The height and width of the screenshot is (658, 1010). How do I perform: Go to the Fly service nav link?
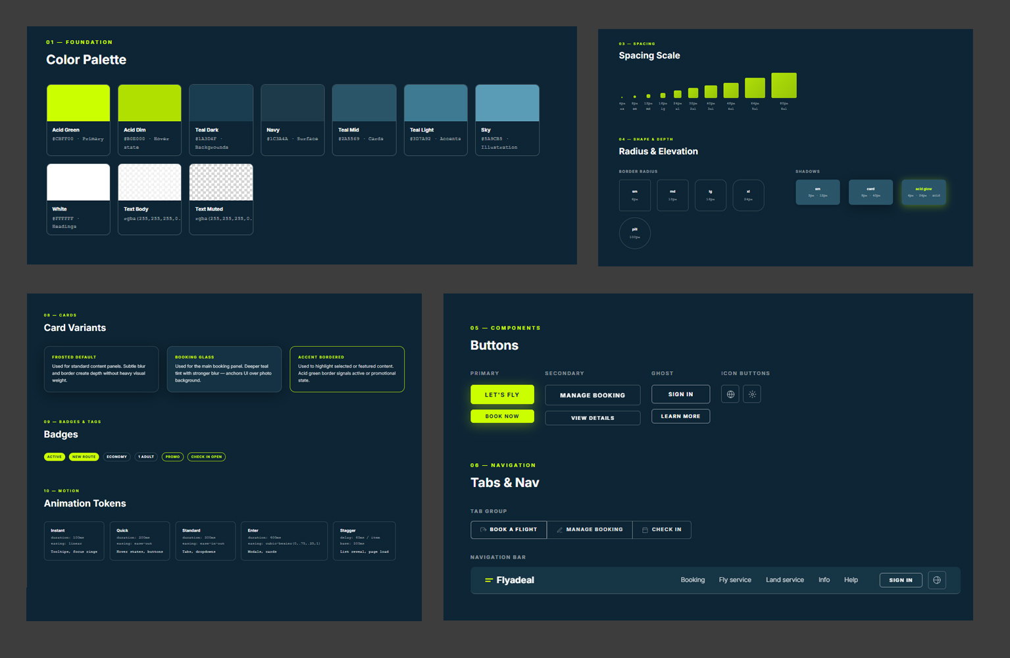click(x=734, y=580)
